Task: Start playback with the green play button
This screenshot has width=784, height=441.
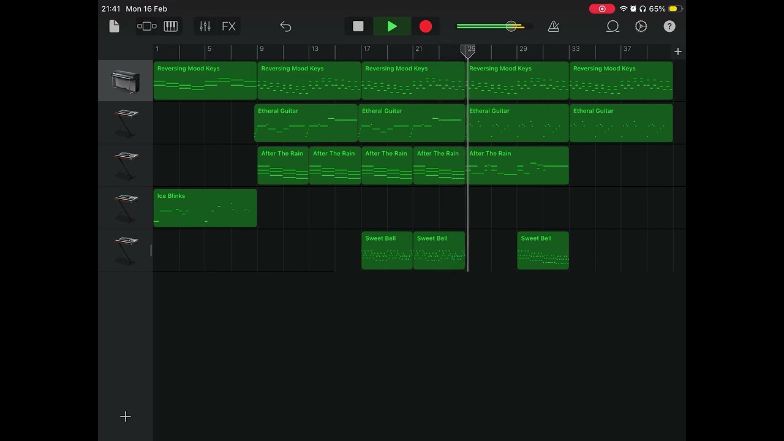Action: (392, 26)
